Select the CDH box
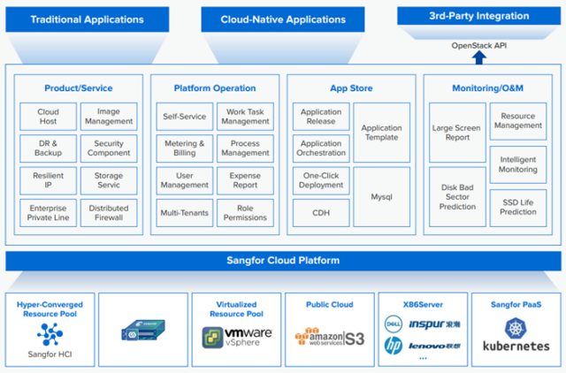Screen dimensions: 566x373 tap(321, 213)
